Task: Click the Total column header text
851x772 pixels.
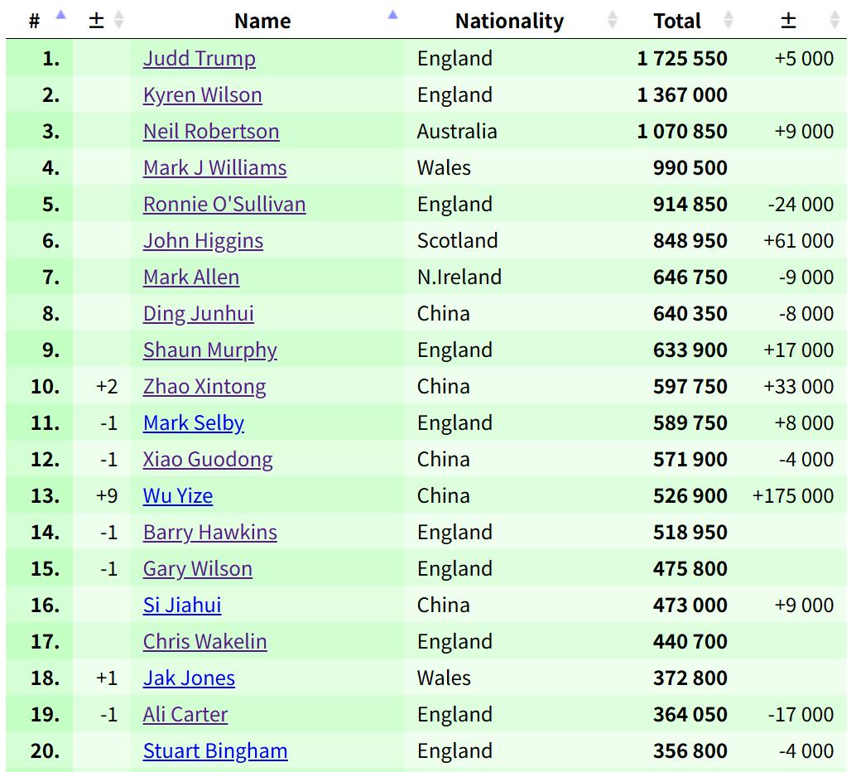Action: pos(676,21)
